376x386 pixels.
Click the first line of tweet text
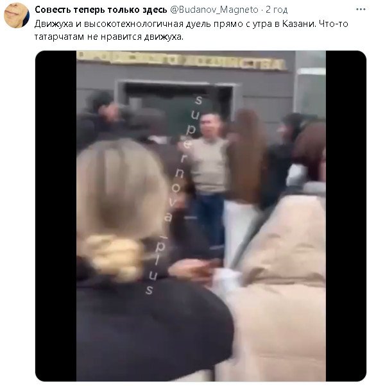point(191,24)
